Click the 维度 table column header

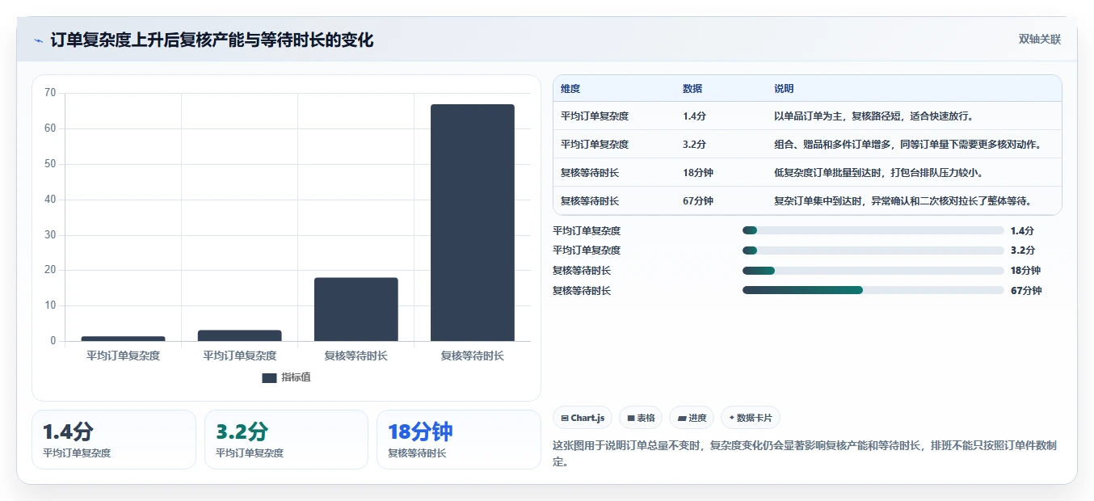[570, 89]
